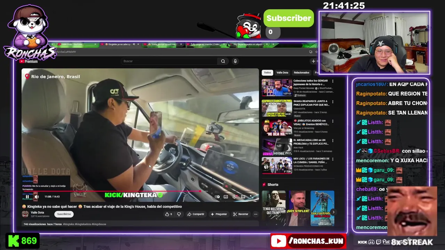Mute the video with the speaker icon

point(37,197)
